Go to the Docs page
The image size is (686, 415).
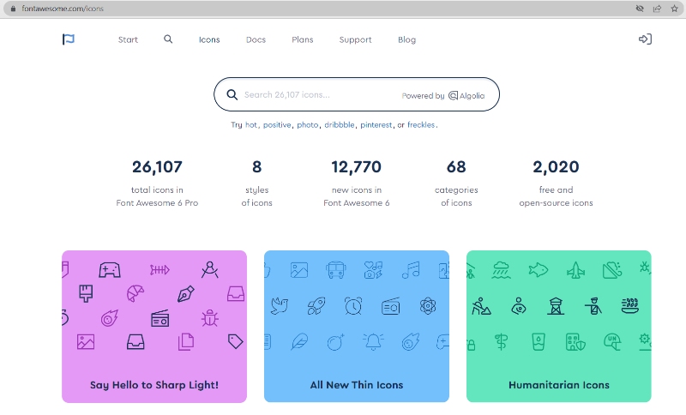pyautogui.click(x=256, y=39)
